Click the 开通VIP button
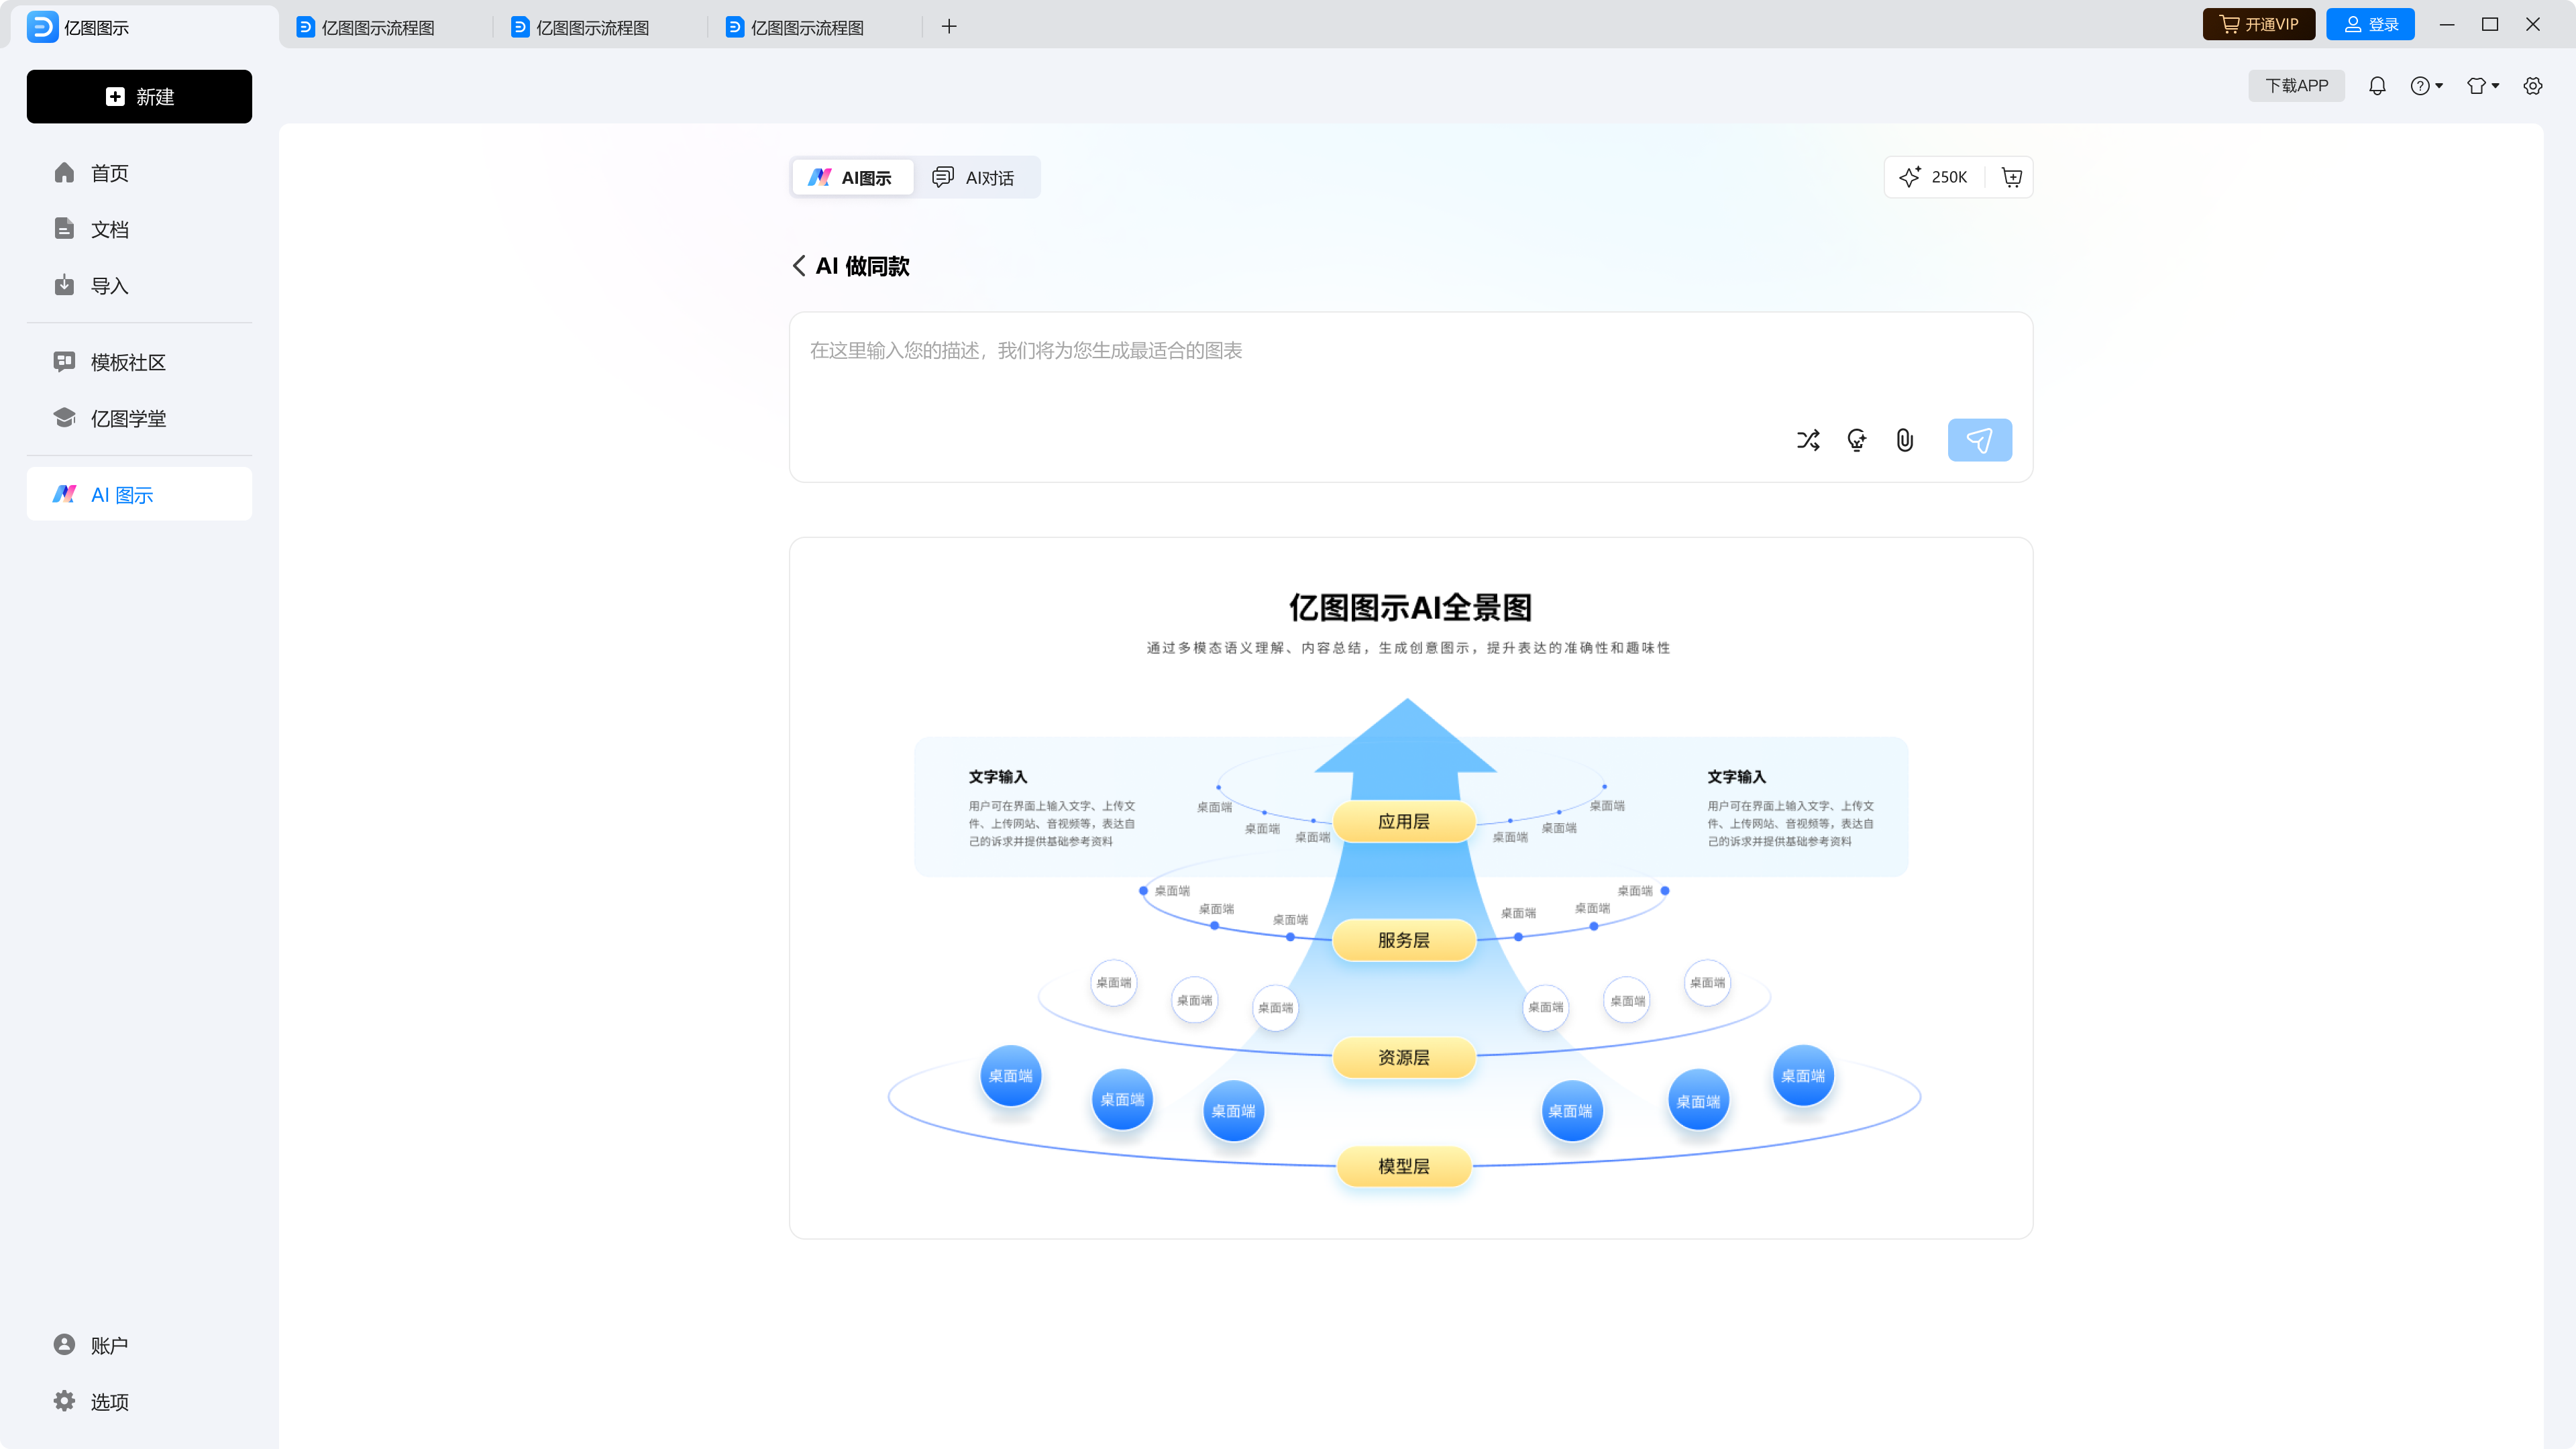This screenshot has height=1449, width=2576. click(2258, 25)
